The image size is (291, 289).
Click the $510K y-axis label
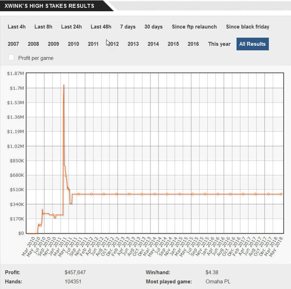coord(17,190)
